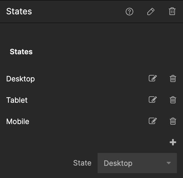Viewport: 183px width, 178px height.
Task: Click blank space left of plus icon
Action: [x=91, y=142]
